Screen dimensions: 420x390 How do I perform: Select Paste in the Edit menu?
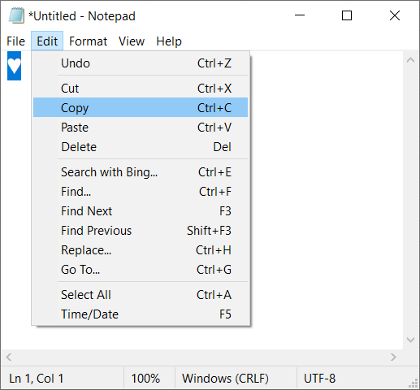141,128
